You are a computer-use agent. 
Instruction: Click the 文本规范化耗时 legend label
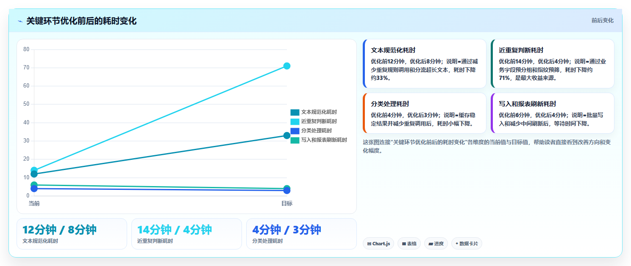click(319, 112)
